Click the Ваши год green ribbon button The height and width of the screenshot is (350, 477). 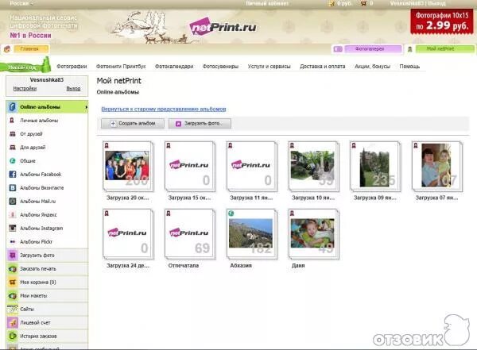(x=25, y=66)
